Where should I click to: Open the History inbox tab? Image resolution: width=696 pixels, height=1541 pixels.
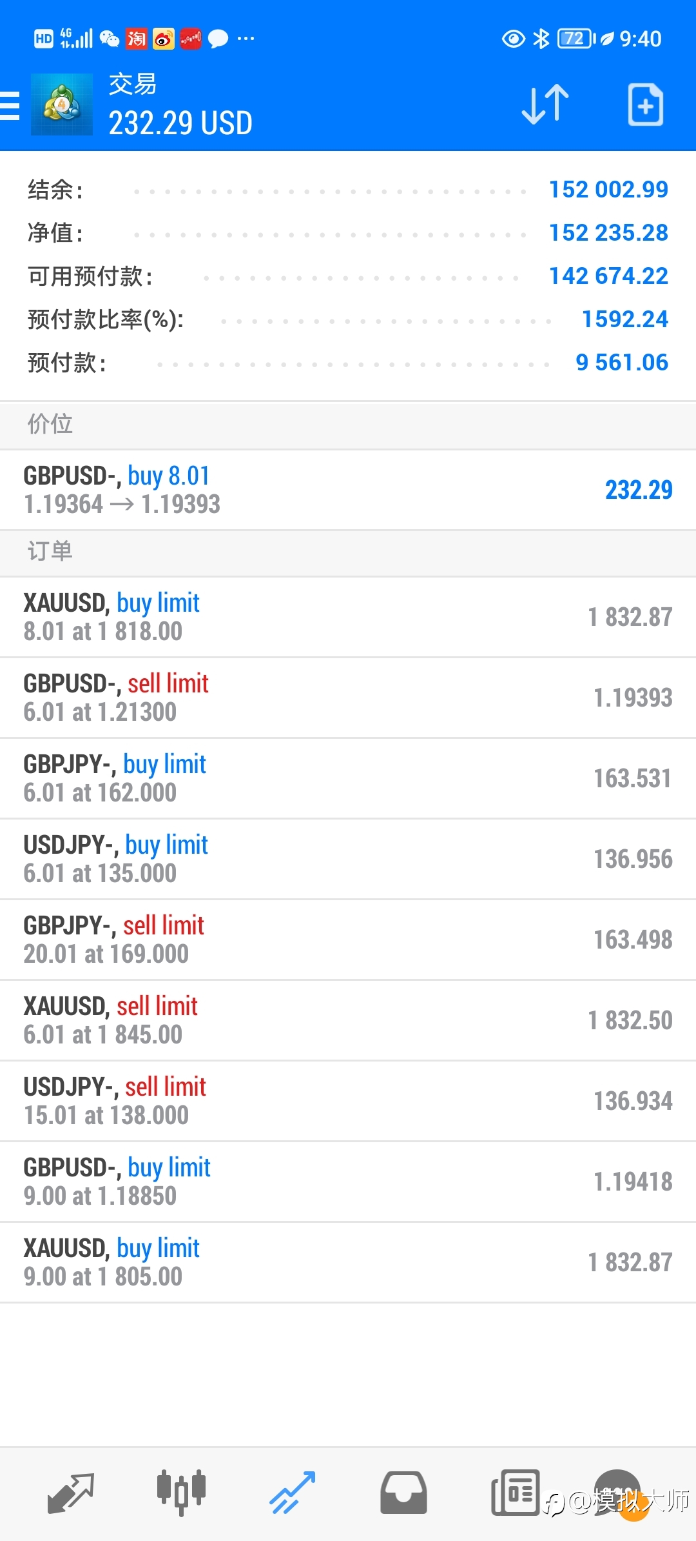pyautogui.click(x=403, y=1493)
